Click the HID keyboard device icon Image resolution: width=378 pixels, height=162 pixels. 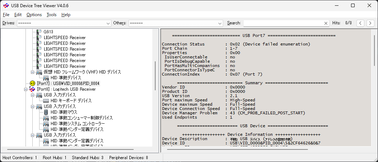(x=46, y=101)
